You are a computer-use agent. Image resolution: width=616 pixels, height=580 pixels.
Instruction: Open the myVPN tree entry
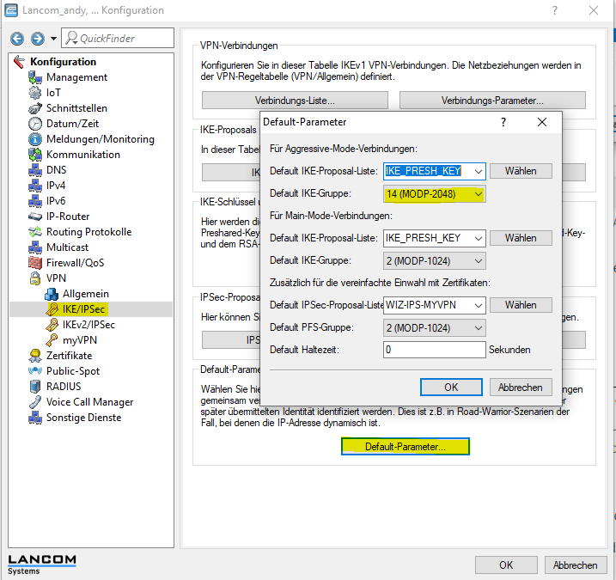point(80,340)
